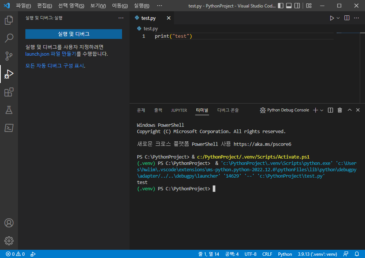Click the 실행 및 디버그 button
Viewport: 365px width, 258px height.
[74, 34]
